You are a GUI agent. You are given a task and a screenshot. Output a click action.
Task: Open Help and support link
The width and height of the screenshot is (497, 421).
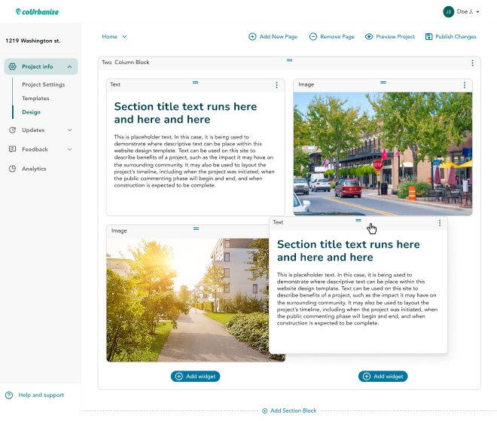click(x=41, y=395)
